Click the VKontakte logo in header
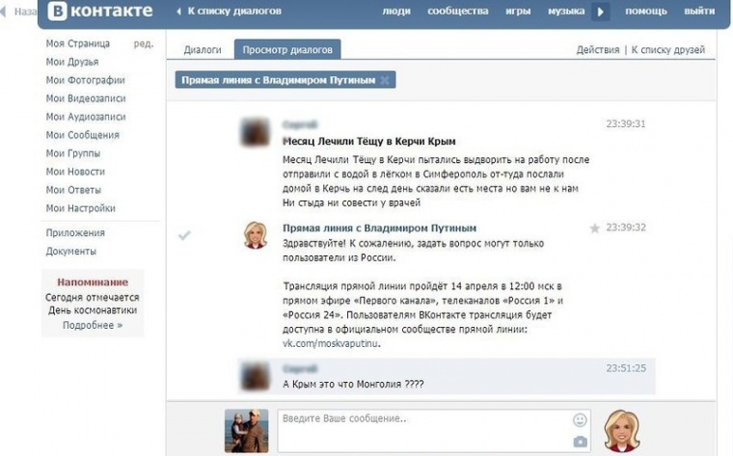The height and width of the screenshot is (456, 733). click(x=100, y=12)
